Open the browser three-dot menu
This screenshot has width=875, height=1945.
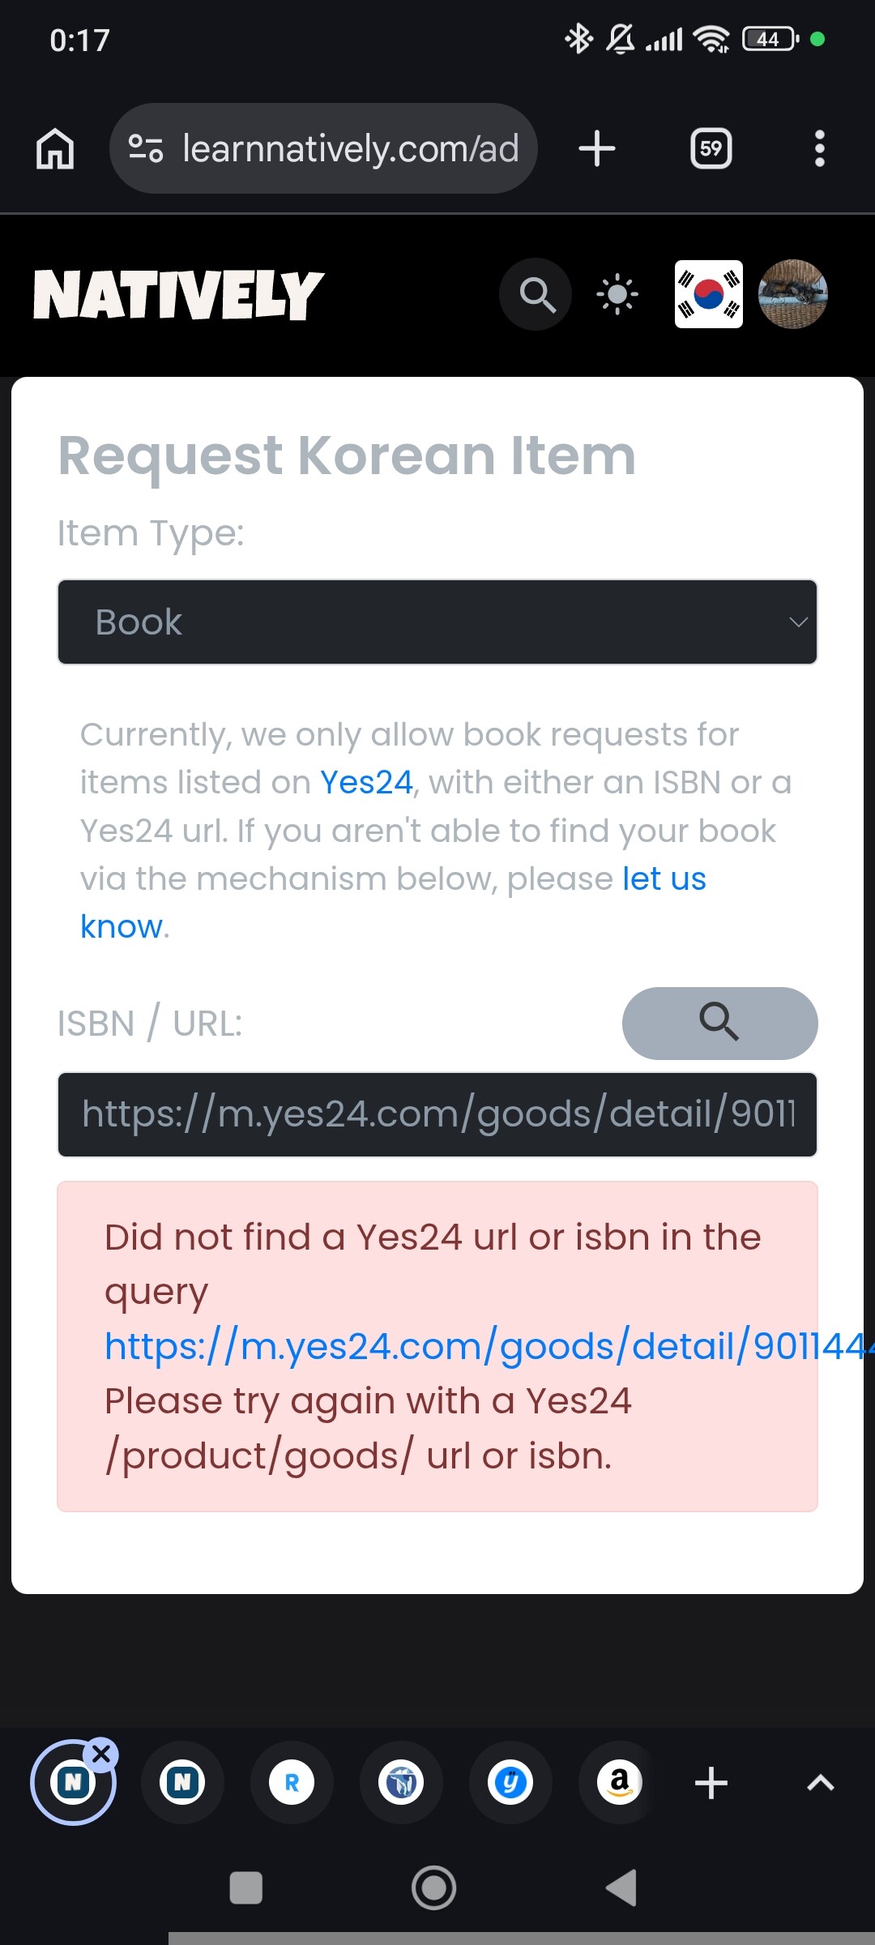[x=819, y=149]
